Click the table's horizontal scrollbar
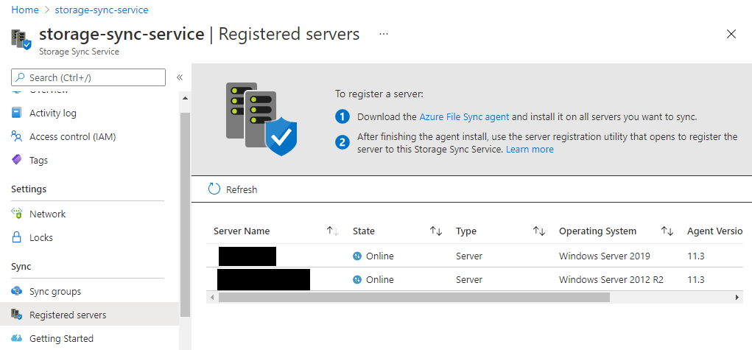Screen dimensions: 752x350 point(414,298)
